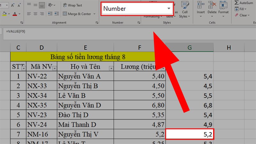
Task: Select cell 'Nguyễn Thị B'
Action: point(85,86)
